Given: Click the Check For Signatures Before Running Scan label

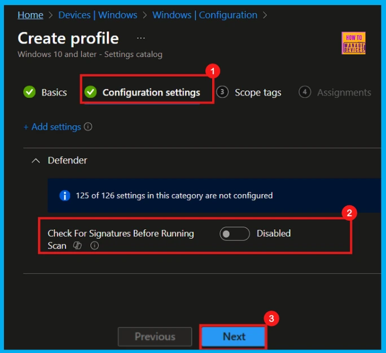Looking at the screenshot, I should 121,239.
